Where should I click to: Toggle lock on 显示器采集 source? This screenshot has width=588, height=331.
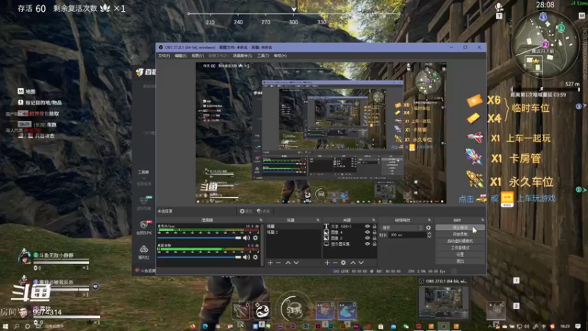click(374, 244)
